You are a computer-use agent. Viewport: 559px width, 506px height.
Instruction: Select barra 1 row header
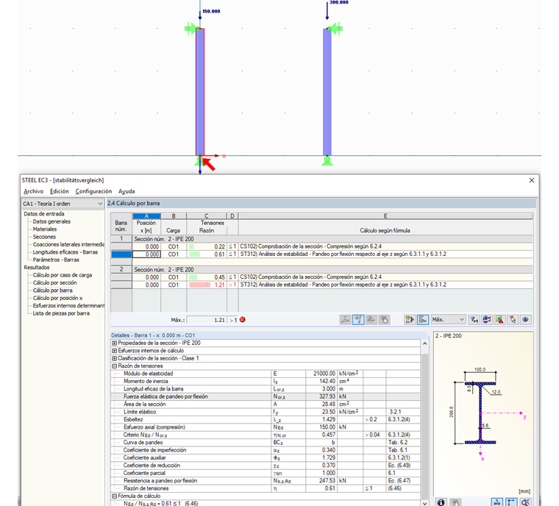(x=121, y=239)
